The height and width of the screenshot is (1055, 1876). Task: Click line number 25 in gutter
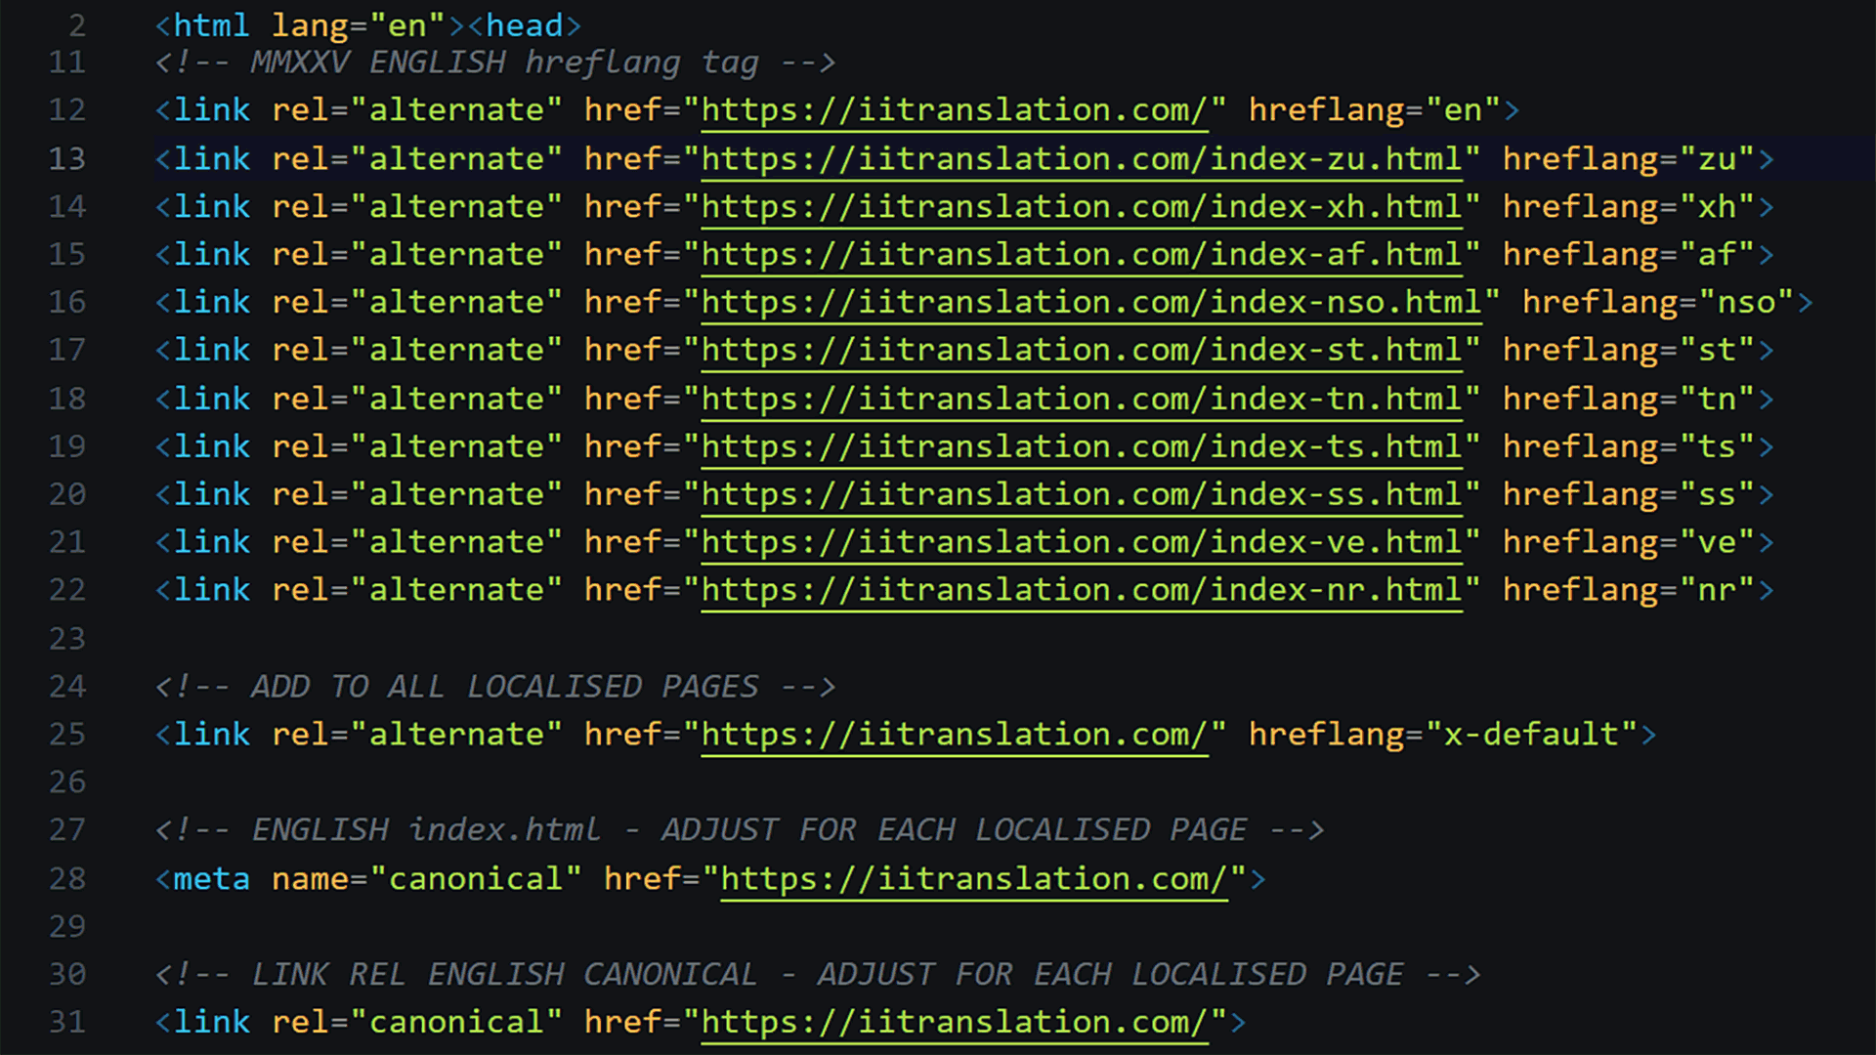coord(66,735)
